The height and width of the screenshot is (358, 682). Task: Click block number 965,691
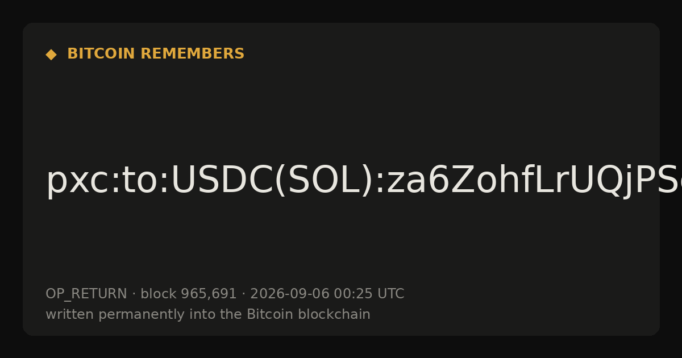[209, 294]
